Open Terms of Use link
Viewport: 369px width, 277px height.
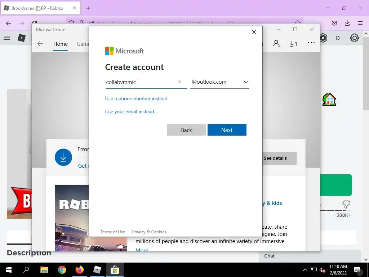(x=113, y=232)
